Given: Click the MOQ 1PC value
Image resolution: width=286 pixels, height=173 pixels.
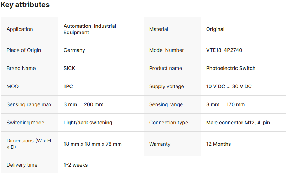Looking at the screenshot, I should [x=68, y=86].
